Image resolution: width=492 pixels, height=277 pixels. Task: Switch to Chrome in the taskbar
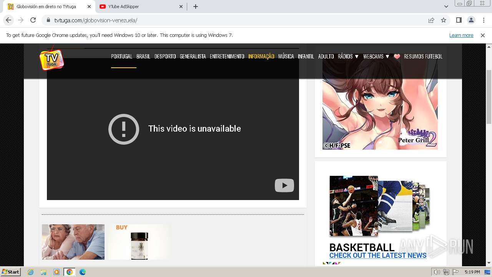[69, 272]
